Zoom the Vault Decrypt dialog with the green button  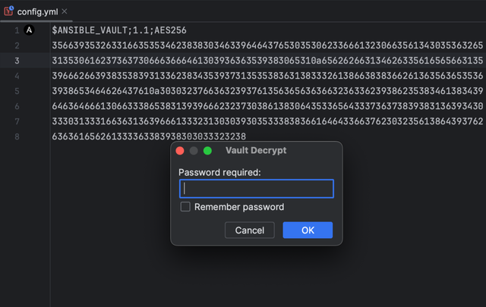(207, 151)
